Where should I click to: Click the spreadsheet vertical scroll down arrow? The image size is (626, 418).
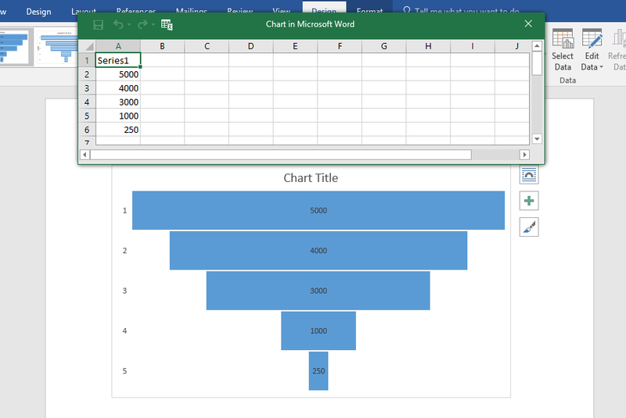pyautogui.click(x=537, y=139)
